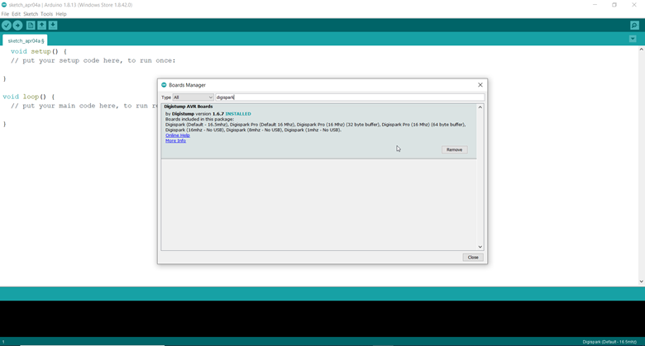Open the More Info link

[175, 140]
